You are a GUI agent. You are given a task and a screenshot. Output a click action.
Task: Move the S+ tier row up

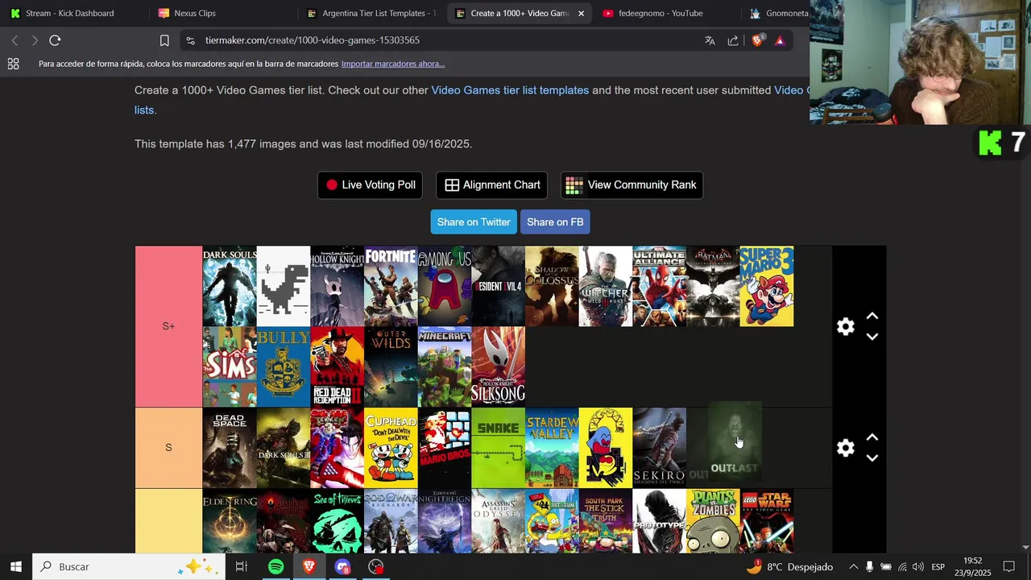click(x=872, y=317)
